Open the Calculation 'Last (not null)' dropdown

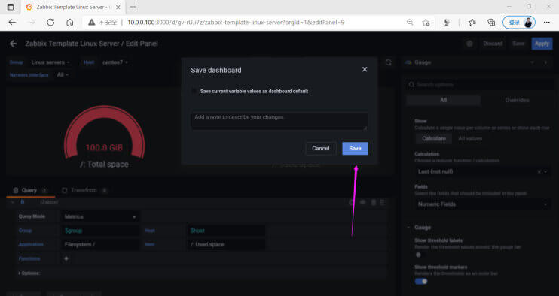tap(482, 171)
